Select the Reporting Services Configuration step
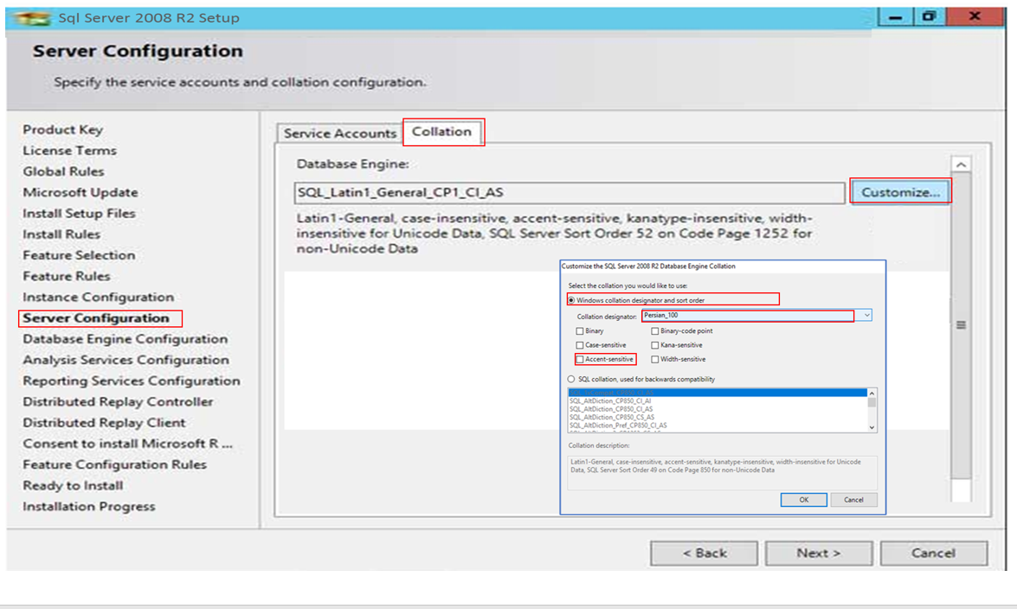This screenshot has height=609, width=1017. pyautogui.click(x=131, y=381)
